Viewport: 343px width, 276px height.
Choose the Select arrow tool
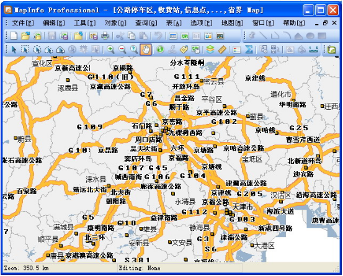(14, 50)
